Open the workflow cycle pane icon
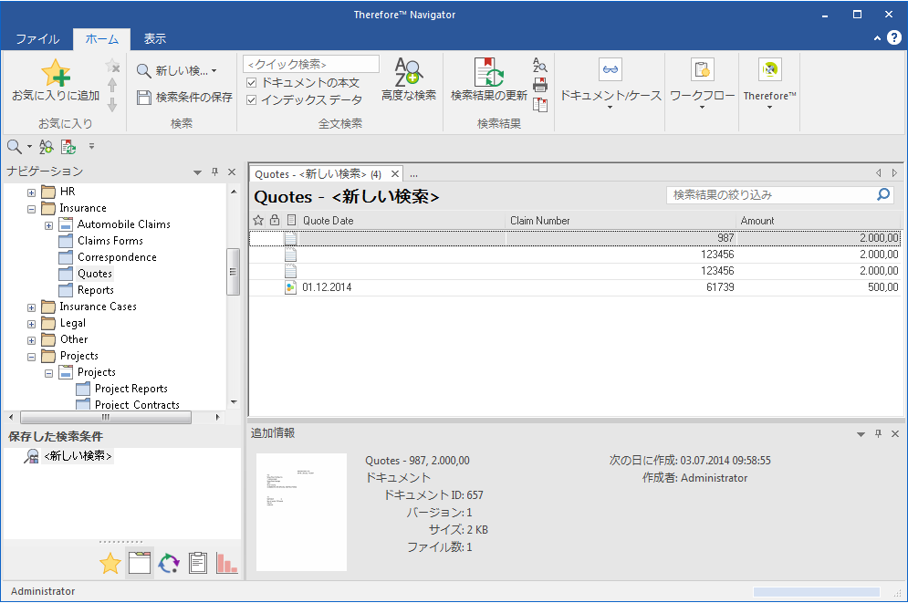The image size is (908, 603). [x=169, y=563]
